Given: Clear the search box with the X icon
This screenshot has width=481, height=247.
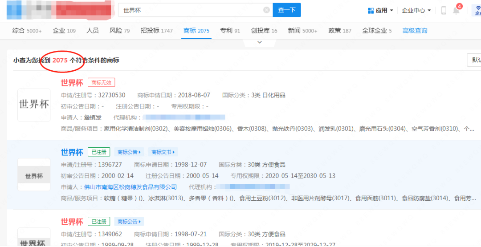Looking at the screenshot, I should click(267, 10).
